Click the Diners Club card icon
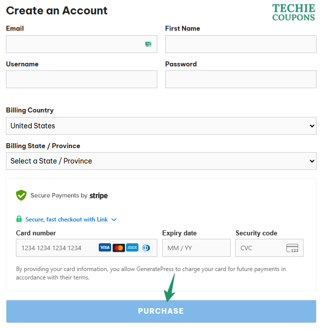322x329 pixels. tap(146, 248)
